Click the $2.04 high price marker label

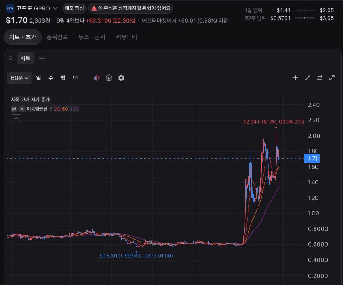pyautogui.click(x=274, y=122)
